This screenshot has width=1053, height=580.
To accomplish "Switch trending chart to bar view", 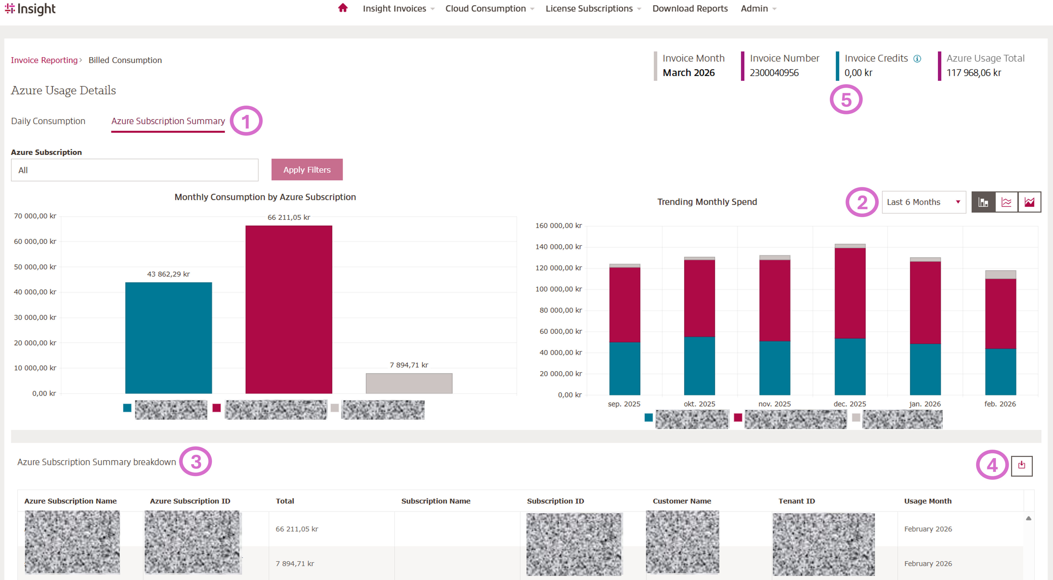I will pos(983,202).
